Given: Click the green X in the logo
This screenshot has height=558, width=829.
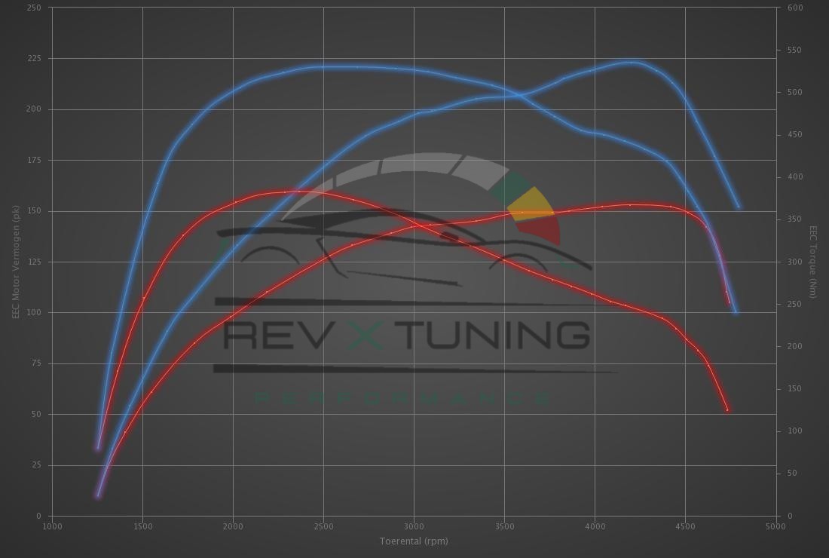Looking at the screenshot, I should coord(367,335).
